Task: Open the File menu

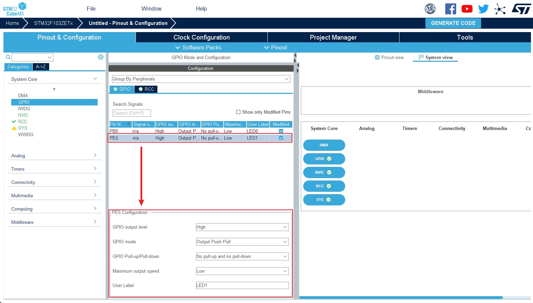Action: click(x=91, y=9)
